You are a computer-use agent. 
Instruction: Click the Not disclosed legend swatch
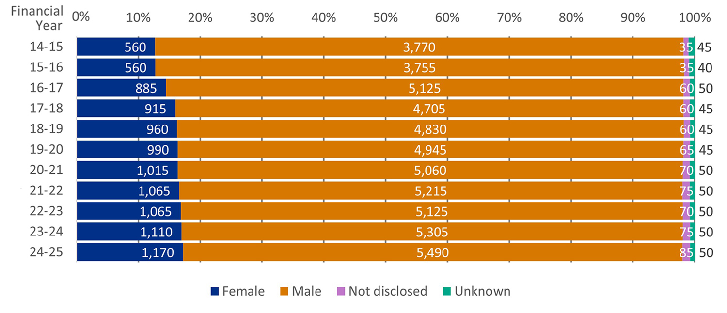341,291
